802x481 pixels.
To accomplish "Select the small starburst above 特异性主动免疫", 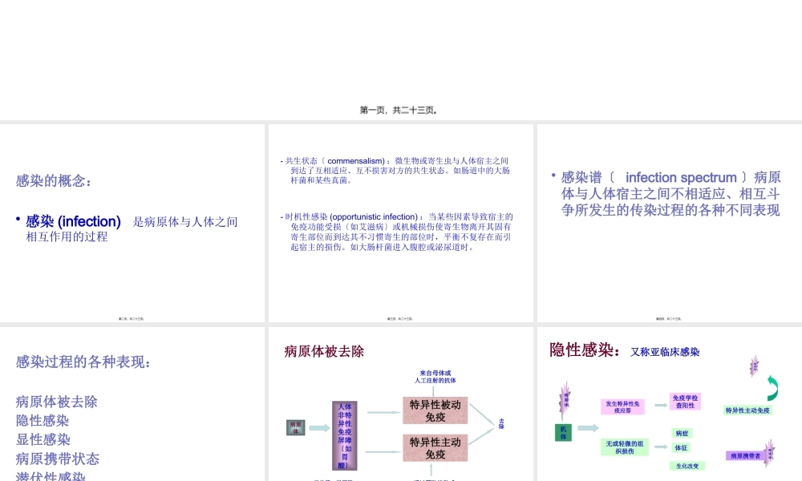I will point(754,366).
